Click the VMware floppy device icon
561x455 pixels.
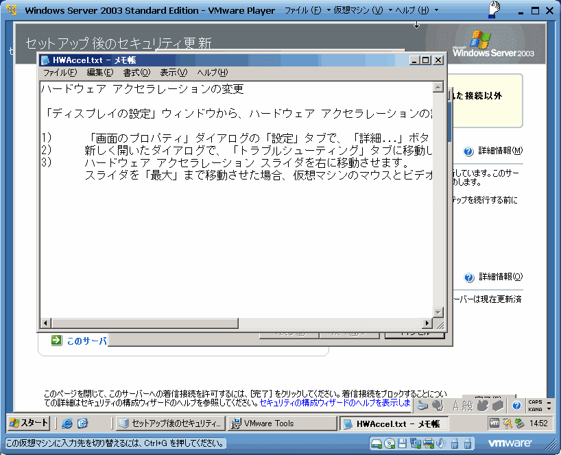pyautogui.click(x=402, y=443)
